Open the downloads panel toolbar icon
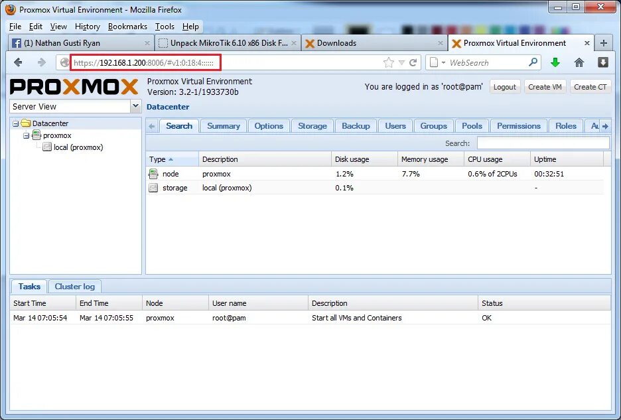The image size is (621, 420). pyautogui.click(x=603, y=62)
